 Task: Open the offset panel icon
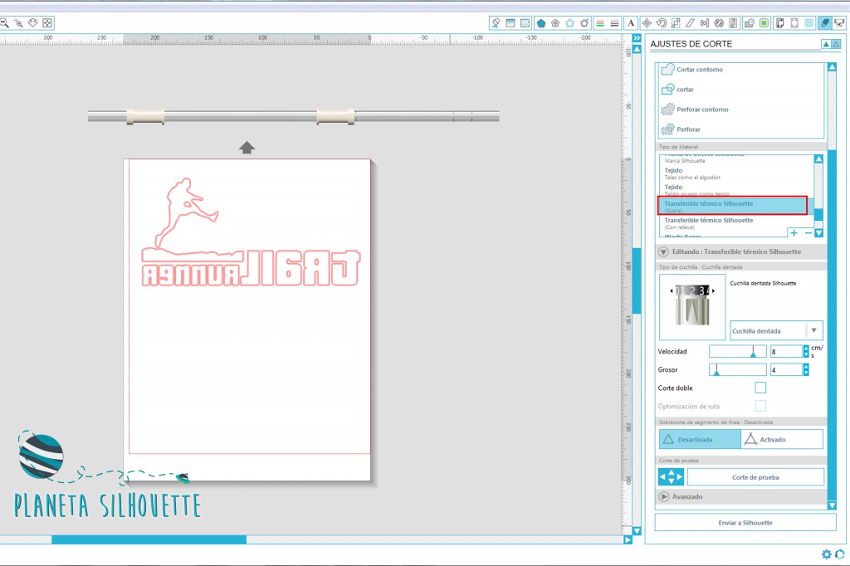(764, 22)
